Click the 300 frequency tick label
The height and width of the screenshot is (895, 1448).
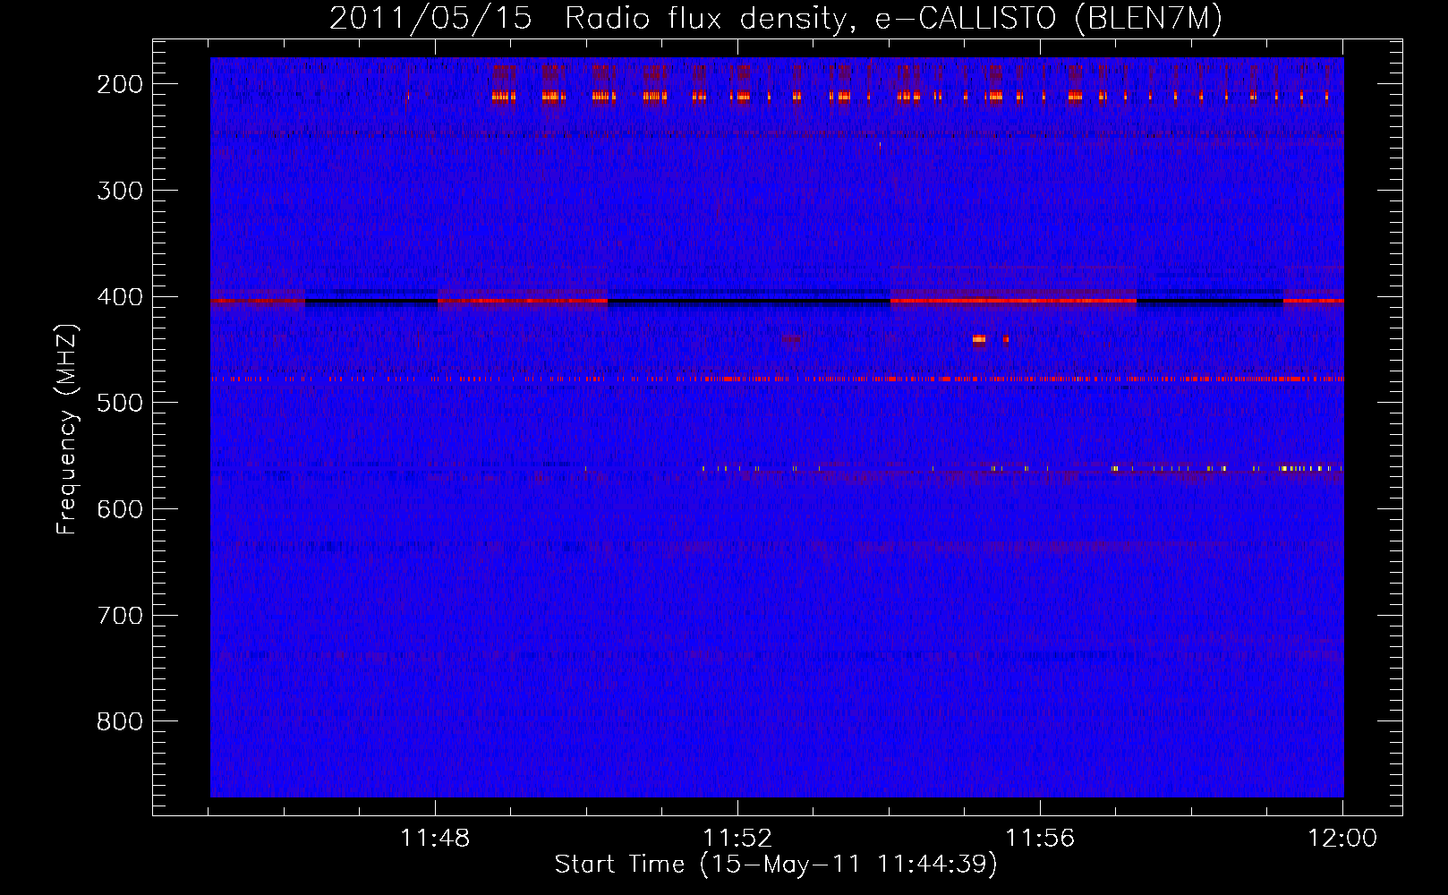tap(120, 191)
